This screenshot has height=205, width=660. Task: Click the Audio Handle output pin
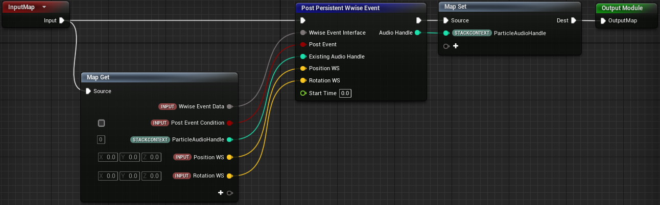point(417,33)
